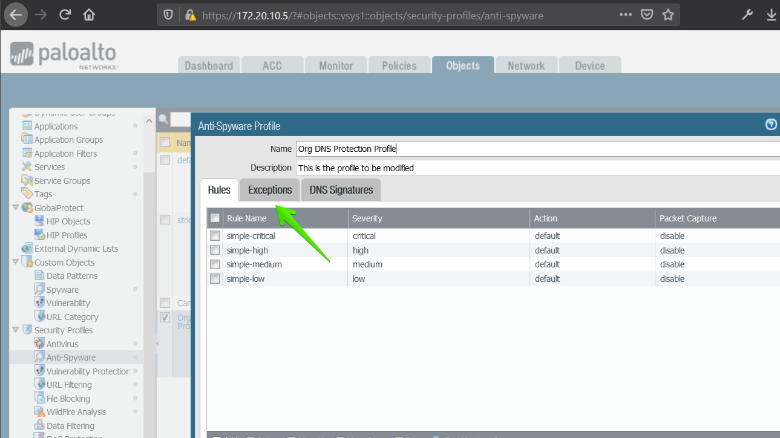
Task: Open Data Filtering in sidebar
Action: 70,425
